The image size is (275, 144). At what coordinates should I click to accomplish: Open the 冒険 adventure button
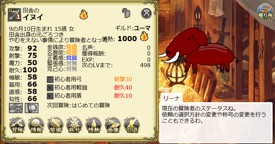pos(17,125)
